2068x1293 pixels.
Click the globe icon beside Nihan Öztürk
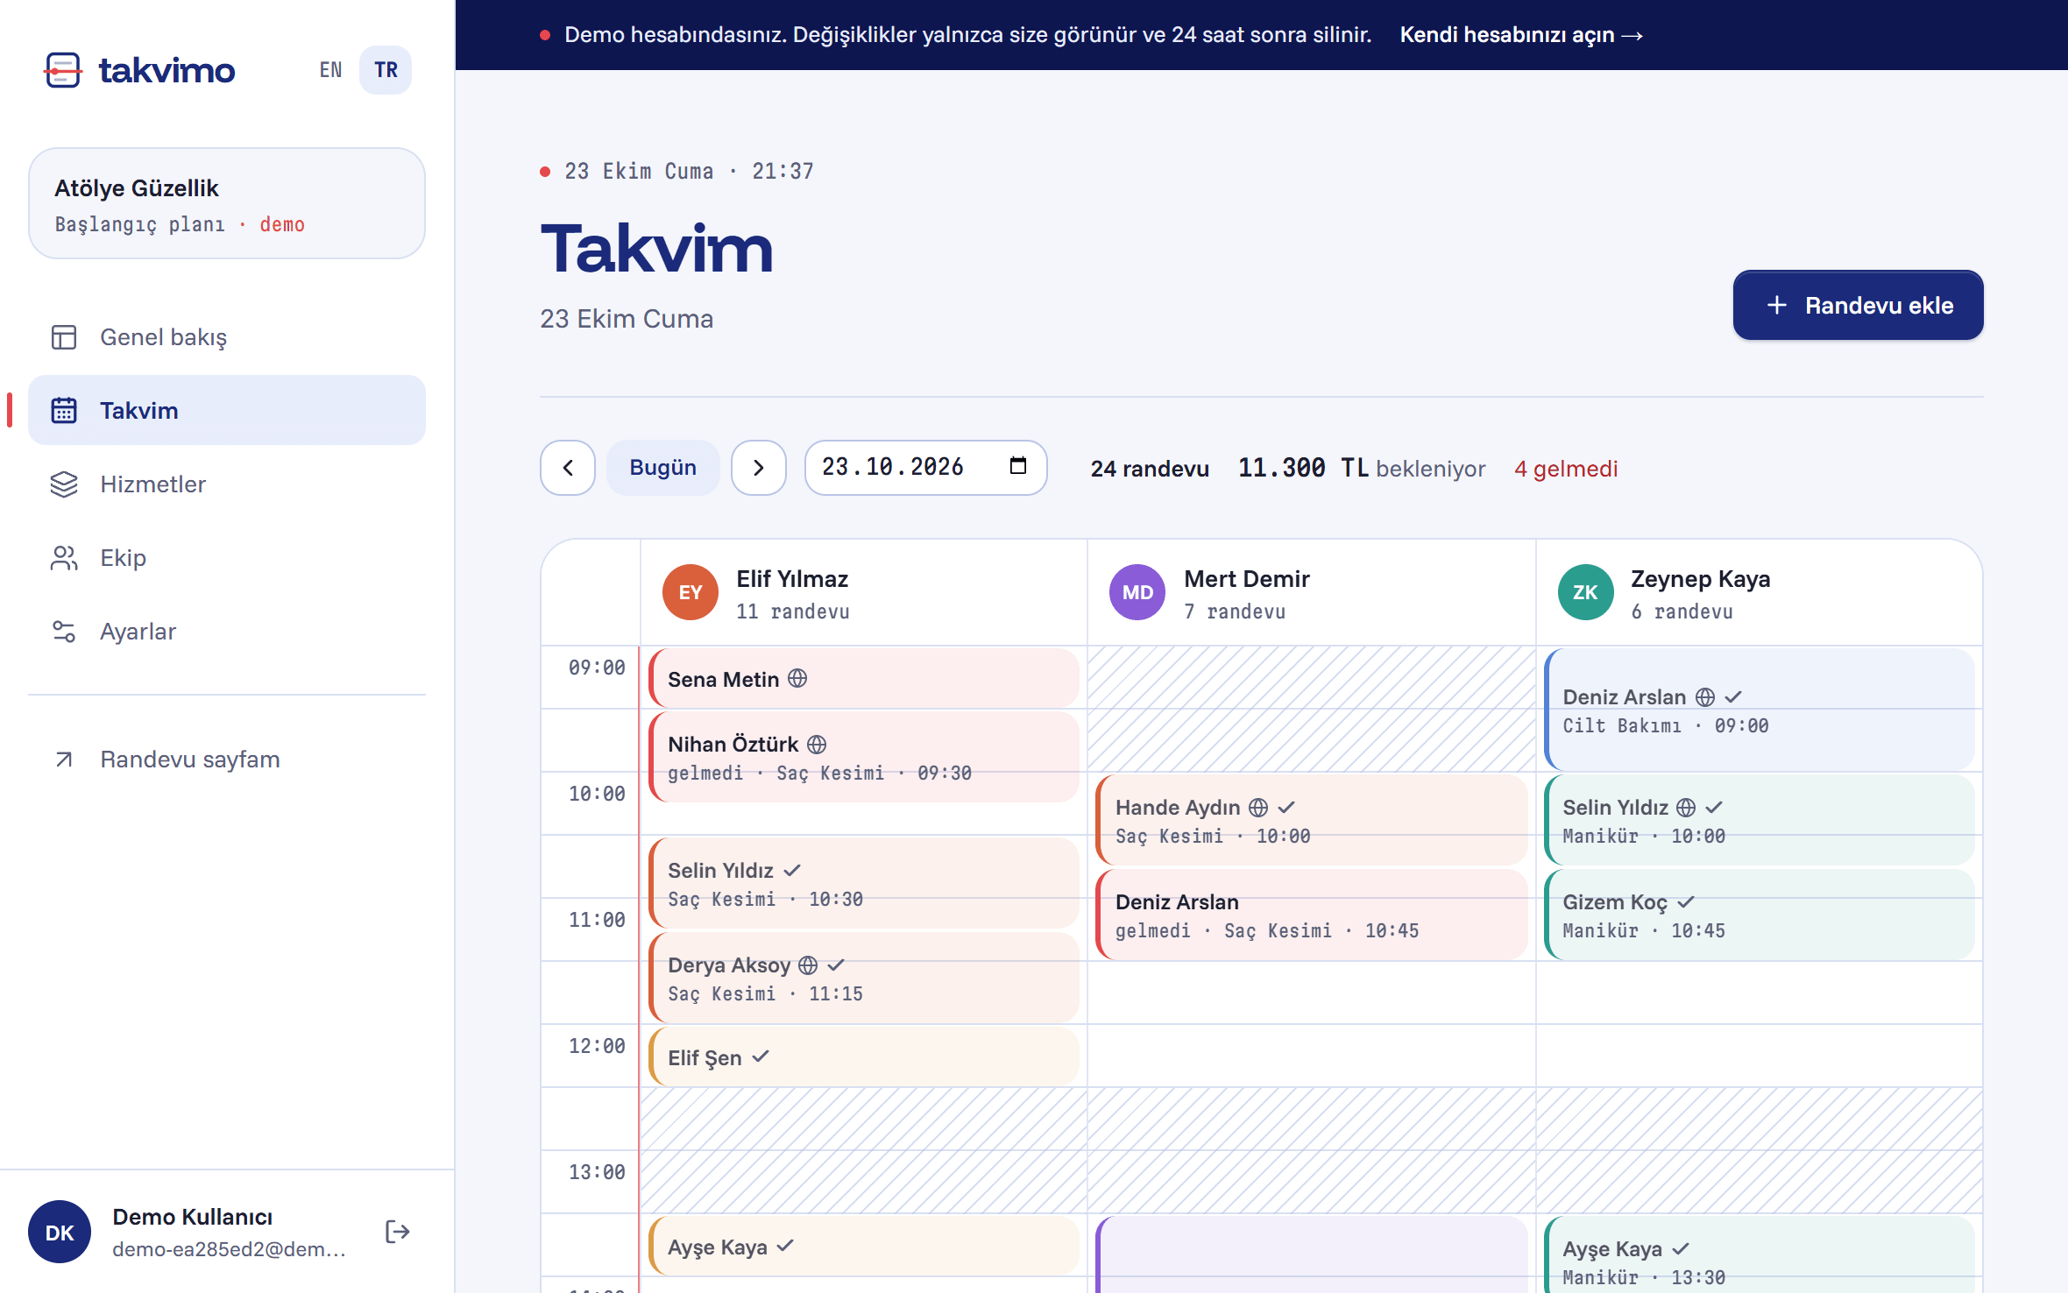(x=816, y=745)
